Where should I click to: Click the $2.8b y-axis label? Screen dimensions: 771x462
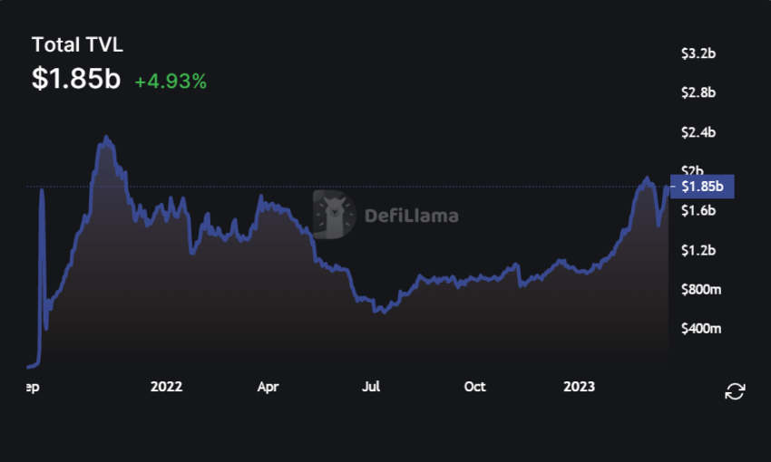tap(698, 92)
